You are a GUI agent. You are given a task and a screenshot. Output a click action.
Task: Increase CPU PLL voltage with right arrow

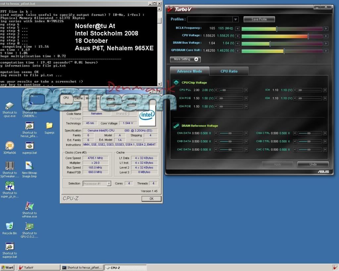pyautogui.click(x=246, y=90)
